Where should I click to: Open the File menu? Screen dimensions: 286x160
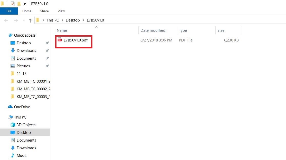pyautogui.click(x=9, y=11)
